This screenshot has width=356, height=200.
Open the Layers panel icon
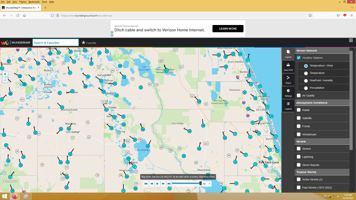coord(288,54)
